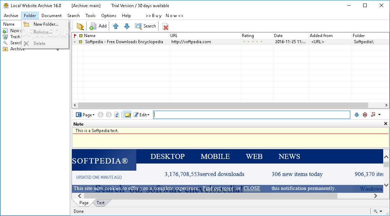The image size is (390, 216).
Task: Click the yellow folder icon in the toolbar
Action: click(x=80, y=26)
